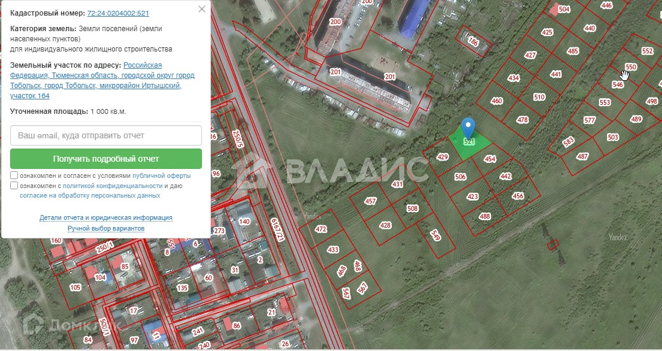Select parcel 498 on the map
The height and width of the screenshot is (351, 662).
(652, 101)
